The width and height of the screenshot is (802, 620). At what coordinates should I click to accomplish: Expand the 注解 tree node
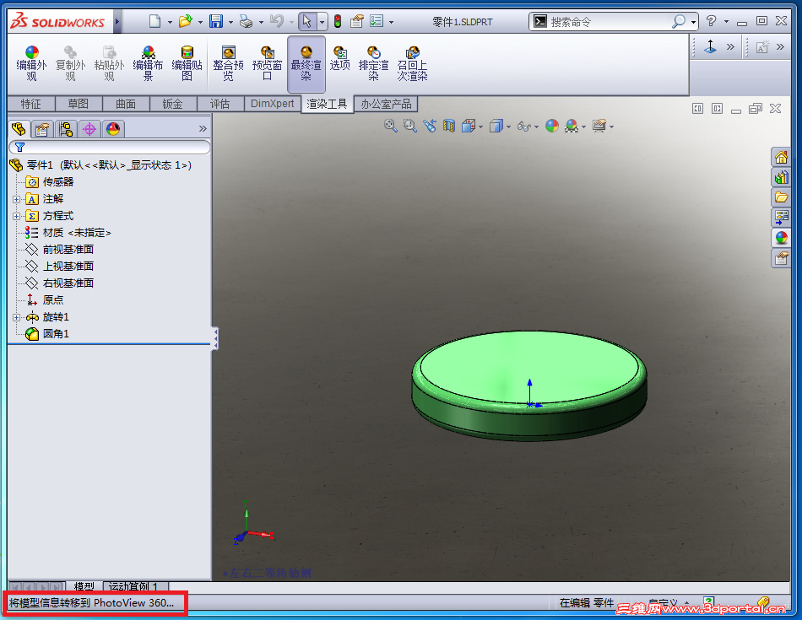click(16, 199)
